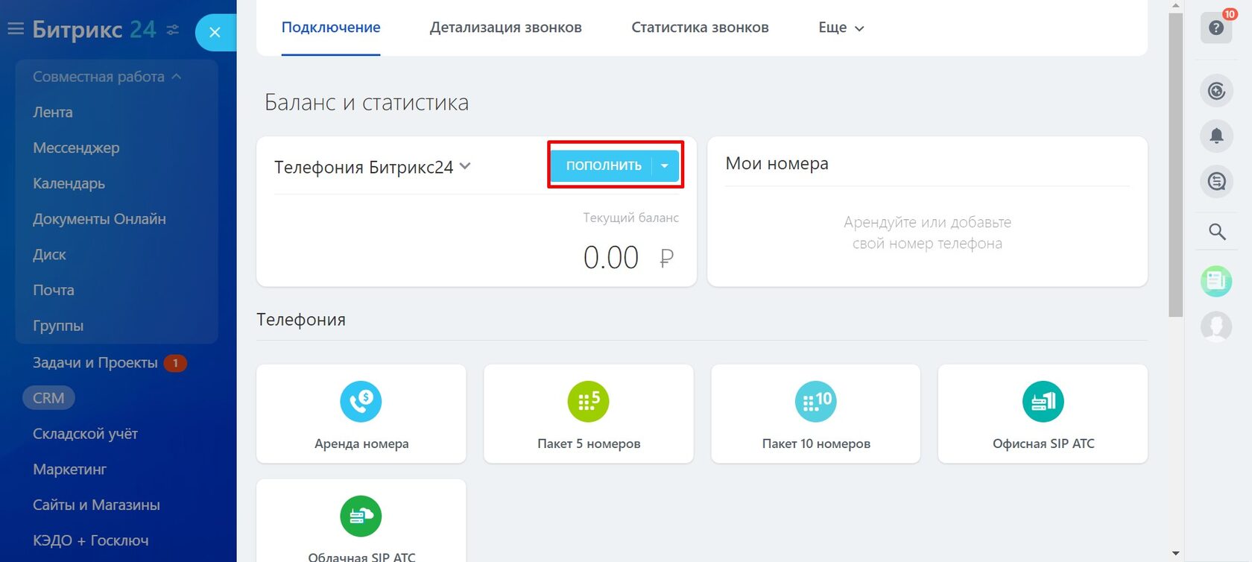Open the user avatar profile icon
1252x562 pixels.
1216,326
